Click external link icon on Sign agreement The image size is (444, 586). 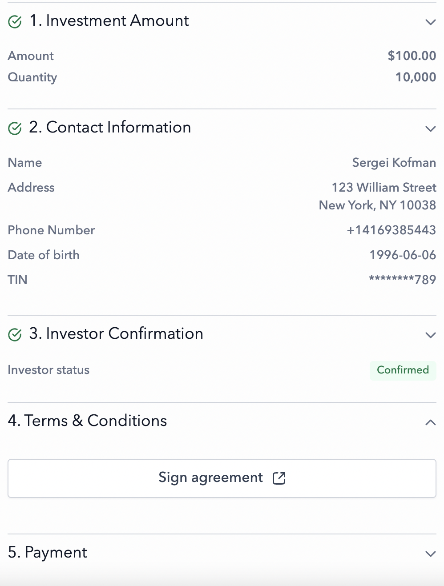[279, 478]
